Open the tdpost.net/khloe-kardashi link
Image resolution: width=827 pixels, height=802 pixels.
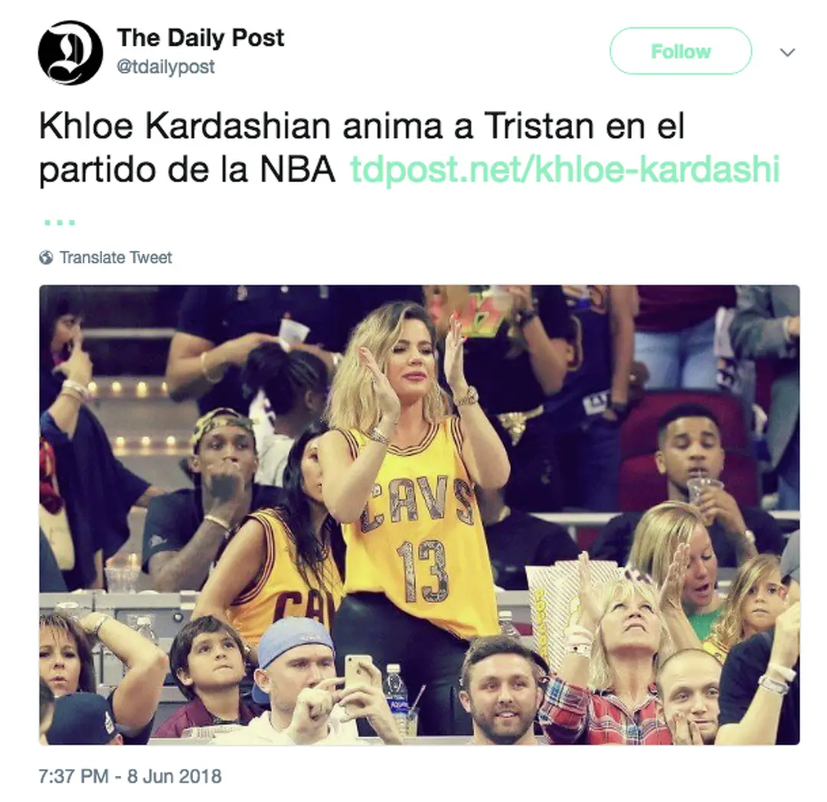(x=564, y=170)
